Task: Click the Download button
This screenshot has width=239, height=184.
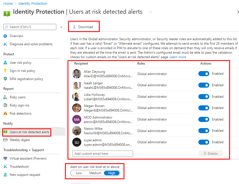Action: [x=83, y=27]
